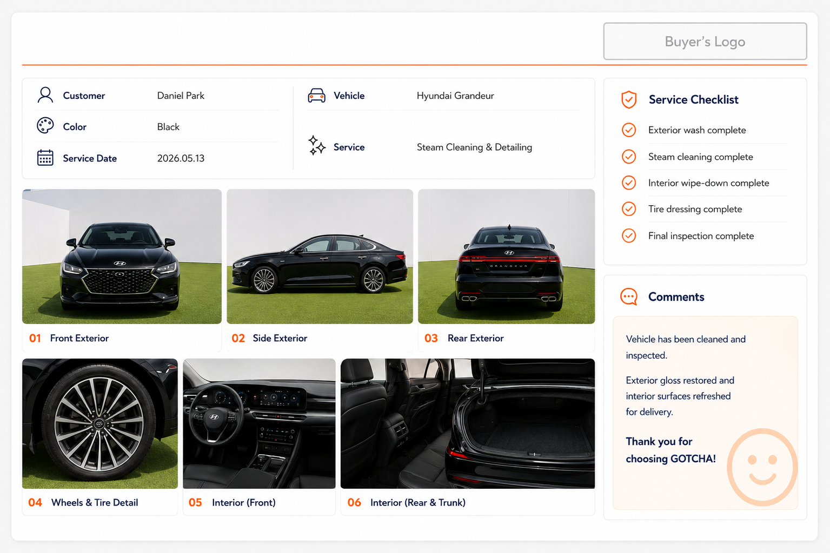This screenshot has width=830, height=553.
Task: Open the Front Exterior photo
Action: [x=122, y=257]
